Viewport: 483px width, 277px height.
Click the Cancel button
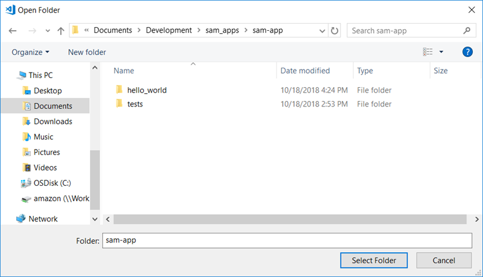pos(444,261)
